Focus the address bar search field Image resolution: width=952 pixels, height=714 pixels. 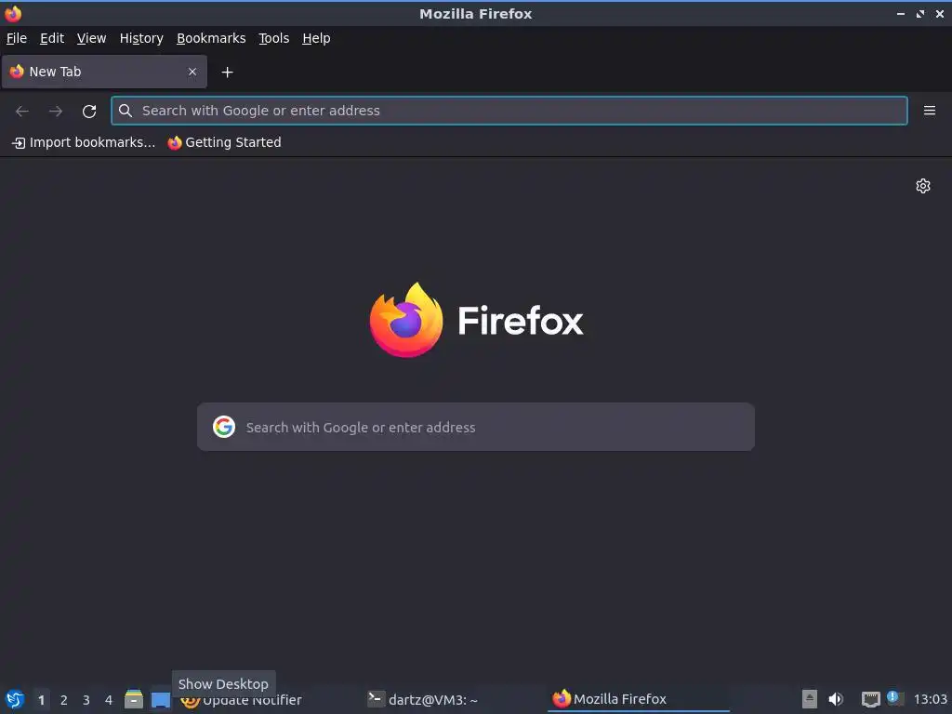pos(509,111)
